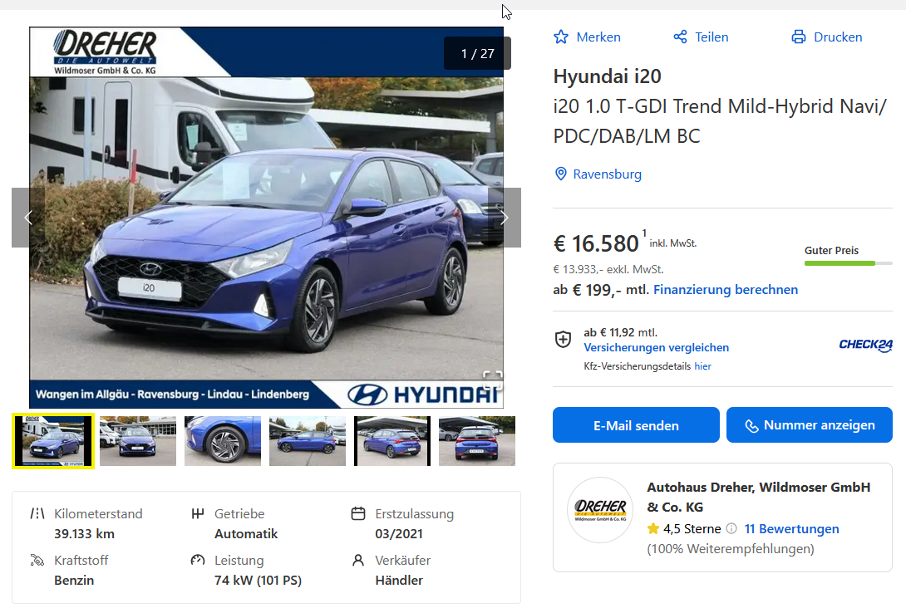The width and height of the screenshot is (906, 613).
Task: Click the Kilometerstand road icon
Action: tap(37, 513)
